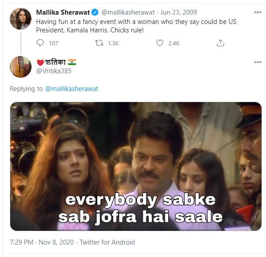Click the blue verified badge

point(95,12)
